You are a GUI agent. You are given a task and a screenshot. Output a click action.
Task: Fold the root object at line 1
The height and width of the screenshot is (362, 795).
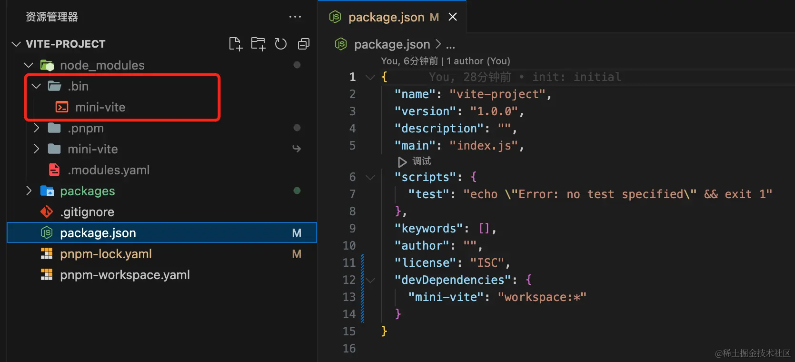pyautogui.click(x=370, y=77)
